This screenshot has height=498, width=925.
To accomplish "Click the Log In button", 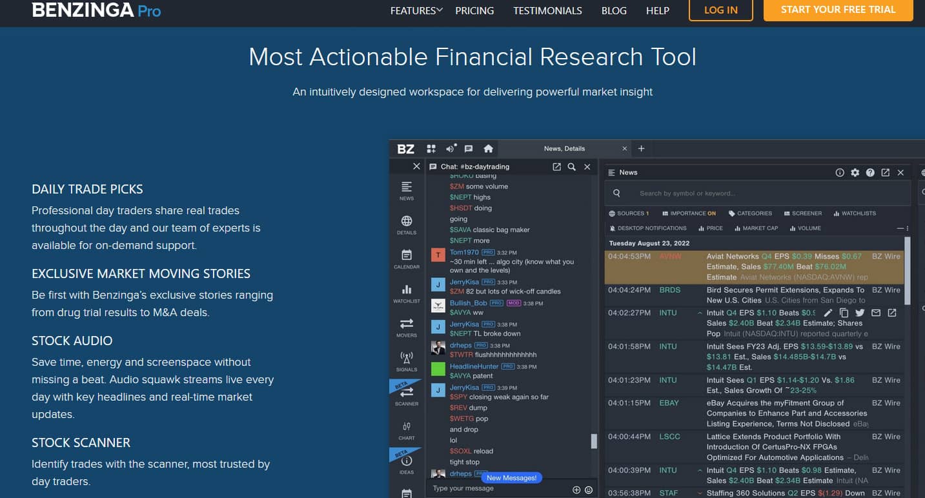I will [721, 10].
